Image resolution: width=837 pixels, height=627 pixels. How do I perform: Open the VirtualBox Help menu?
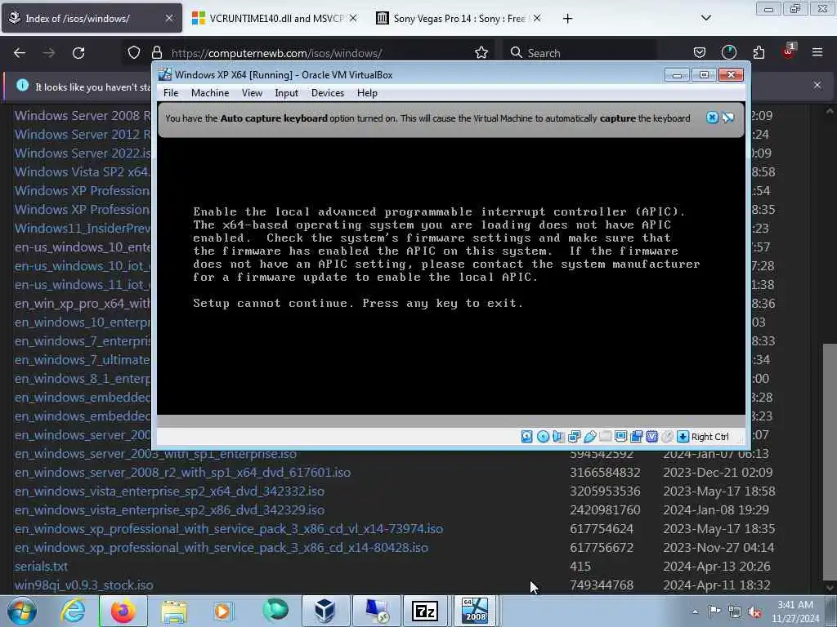point(367,93)
